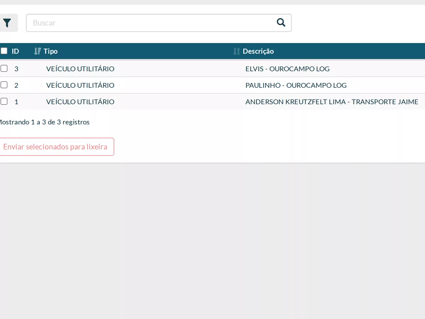Image resolution: width=425 pixels, height=319 pixels.
Task: Select PAULINHO - OUROCAMPO LOG description cell
Action: pos(296,85)
